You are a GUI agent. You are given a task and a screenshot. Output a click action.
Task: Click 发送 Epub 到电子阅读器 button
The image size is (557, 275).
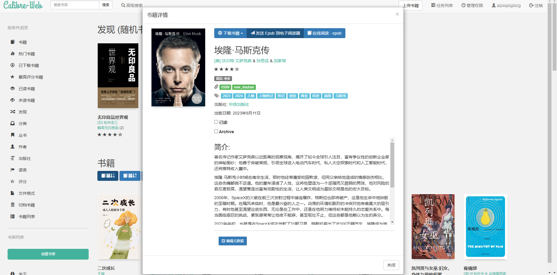pyautogui.click(x=275, y=33)
